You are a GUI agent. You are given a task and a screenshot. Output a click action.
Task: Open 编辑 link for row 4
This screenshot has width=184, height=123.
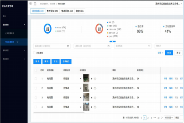pyautogui.click(x=171, y=107)
